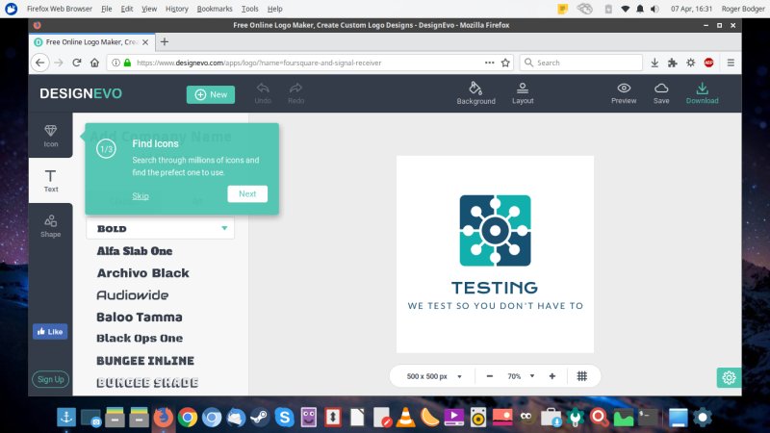Open Steam from the dock
Screen dimensions: 770x433
(x=260, y=418)
